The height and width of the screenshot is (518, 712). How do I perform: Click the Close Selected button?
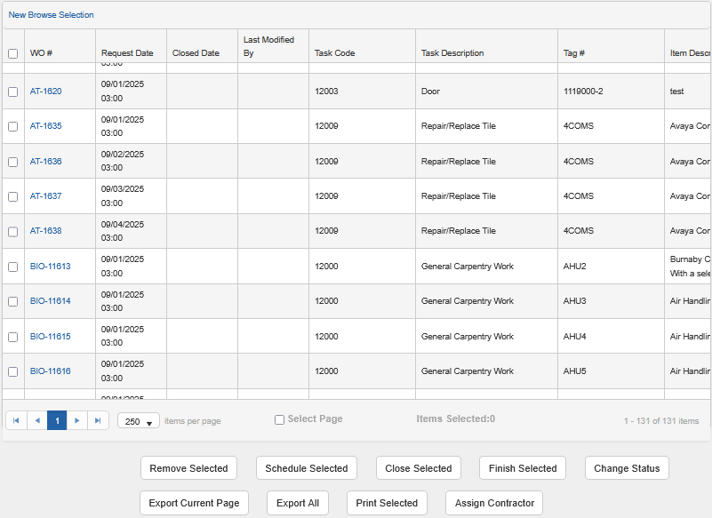tap(418, 467)
